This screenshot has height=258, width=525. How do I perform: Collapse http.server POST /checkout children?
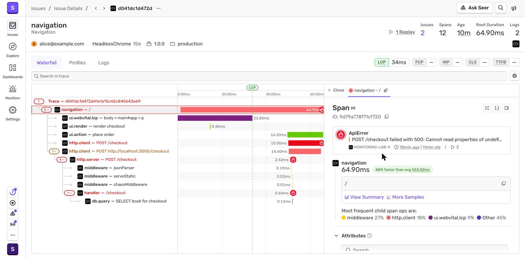pos(61,160)
